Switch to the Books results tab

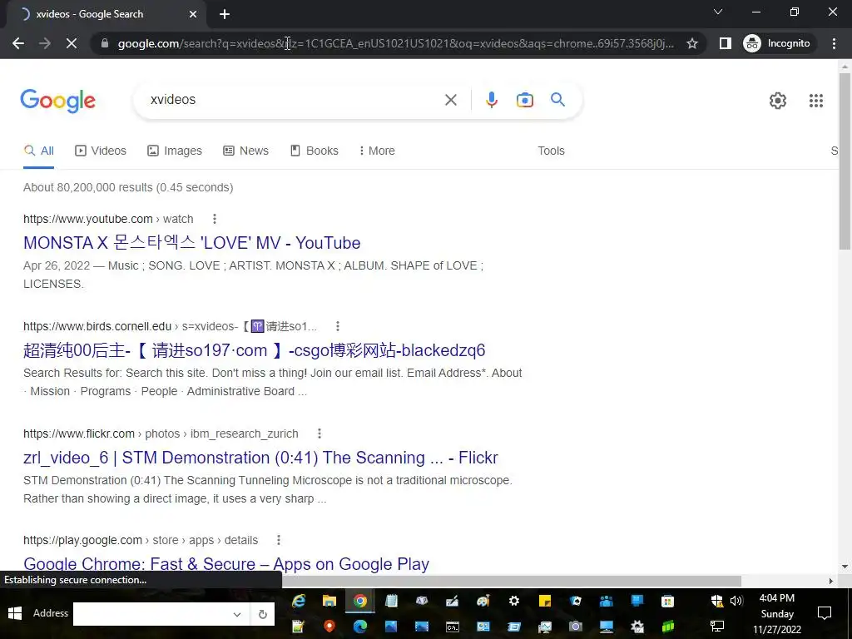(314, 151)
